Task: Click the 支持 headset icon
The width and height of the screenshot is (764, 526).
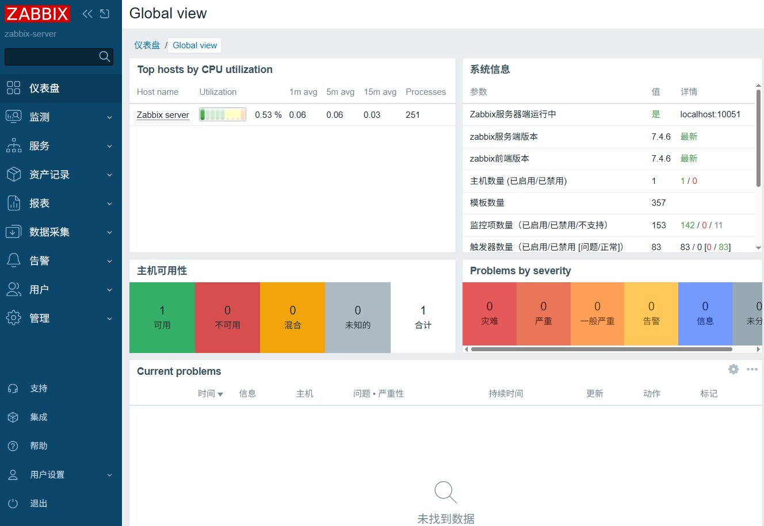Action: pos(13,389)
